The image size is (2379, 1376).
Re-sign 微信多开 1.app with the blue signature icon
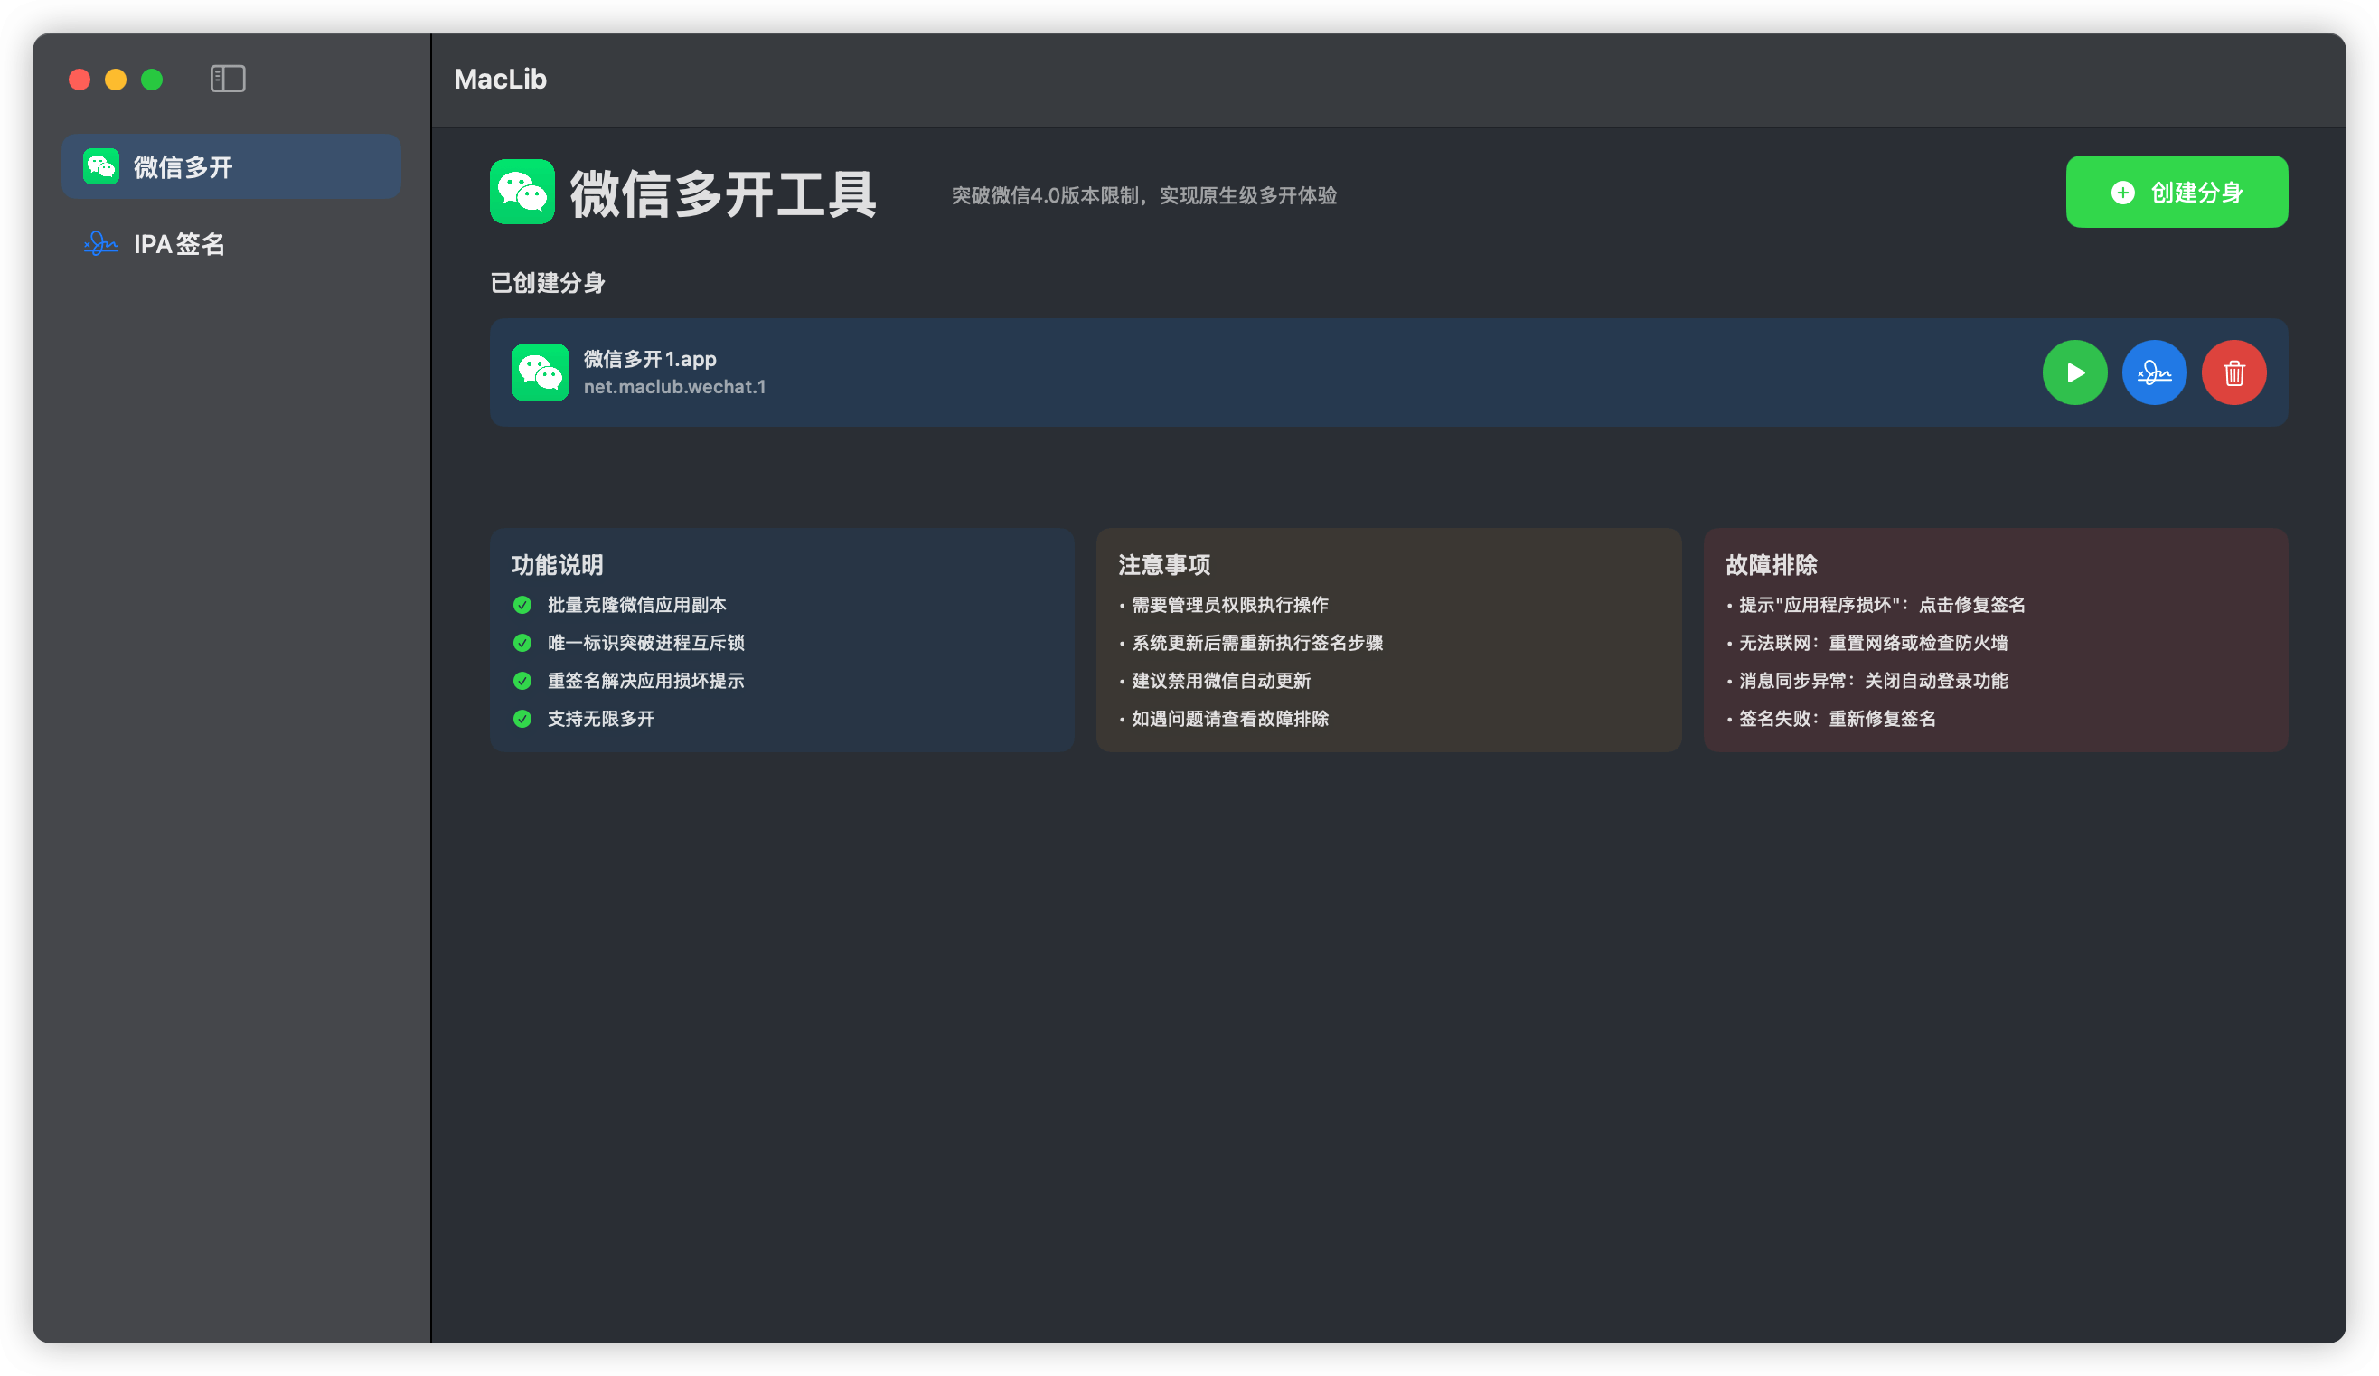click(2153, 372)
